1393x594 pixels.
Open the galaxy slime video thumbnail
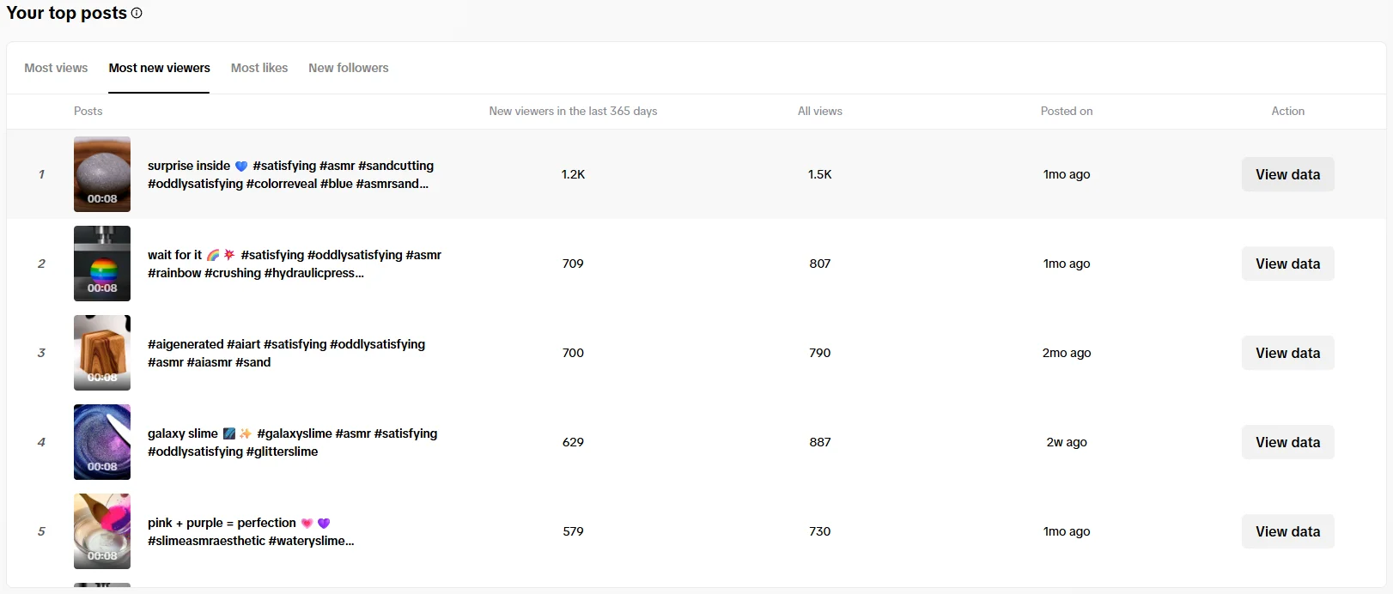click(102, 442)
